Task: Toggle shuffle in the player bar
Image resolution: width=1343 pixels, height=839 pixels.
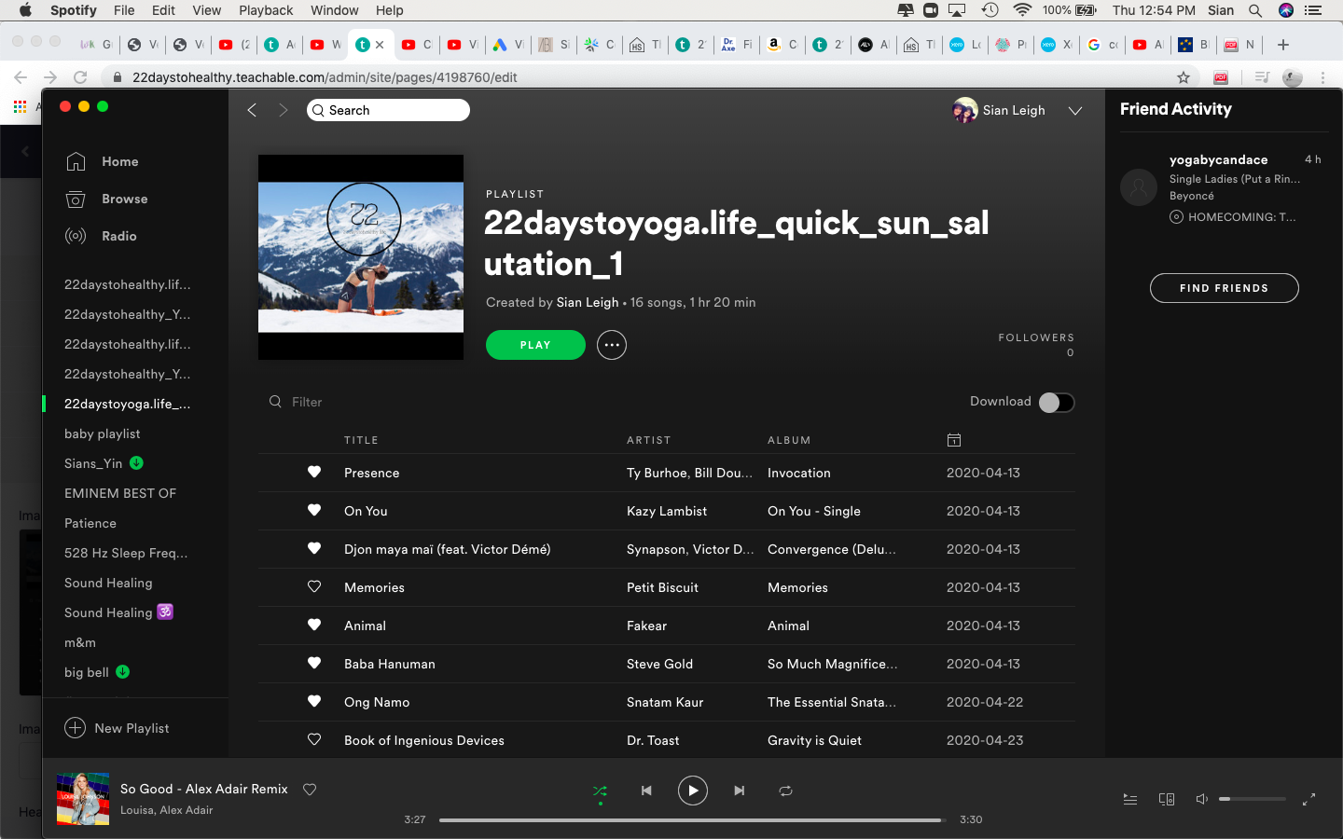Action: 600,791
